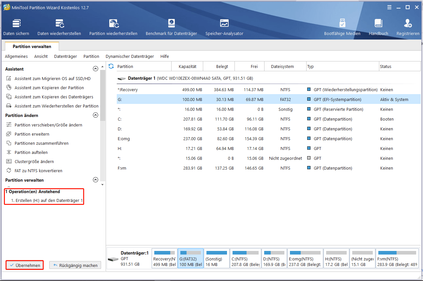Click Datenträger:1 disk icon in map

(x=113, y=259)
